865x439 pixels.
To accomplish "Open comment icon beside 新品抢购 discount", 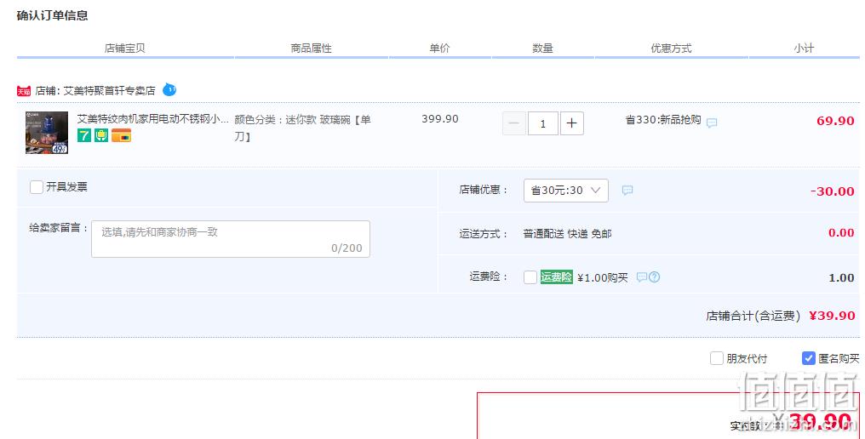I will pyautogui.click(x=712, y=123).
